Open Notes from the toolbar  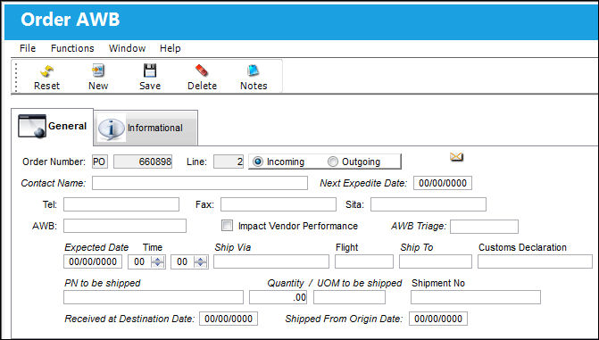pos(253,70)
